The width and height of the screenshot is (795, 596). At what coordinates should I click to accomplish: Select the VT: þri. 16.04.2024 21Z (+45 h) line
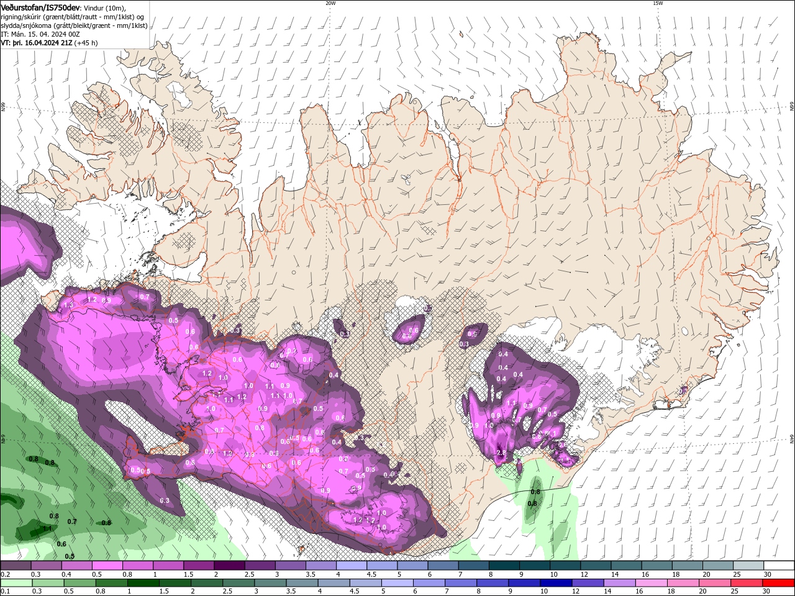pyautogui.click(x=49, y=43)
